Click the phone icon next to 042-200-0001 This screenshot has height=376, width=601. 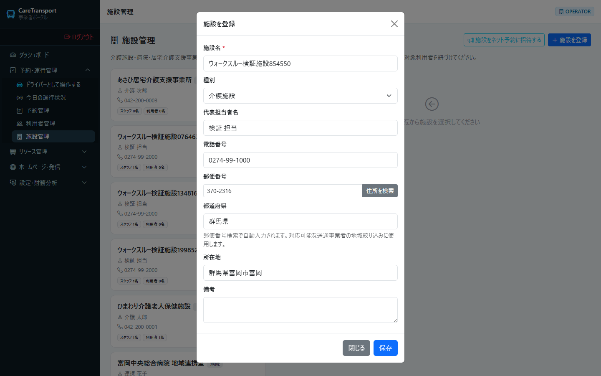click(x=120, y=327)
